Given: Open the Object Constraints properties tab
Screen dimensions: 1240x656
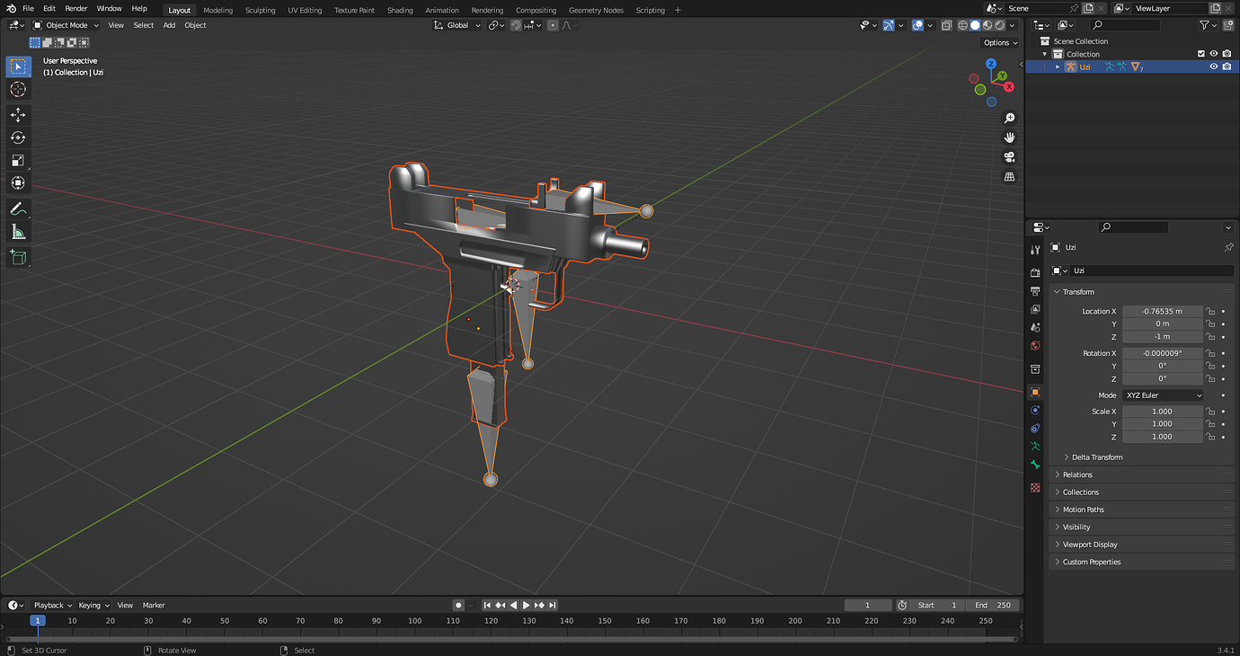Looking at the screenshot, I should (x=1035, y=428).
